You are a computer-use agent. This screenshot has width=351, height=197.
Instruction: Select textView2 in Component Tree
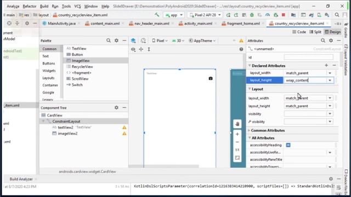65,128
